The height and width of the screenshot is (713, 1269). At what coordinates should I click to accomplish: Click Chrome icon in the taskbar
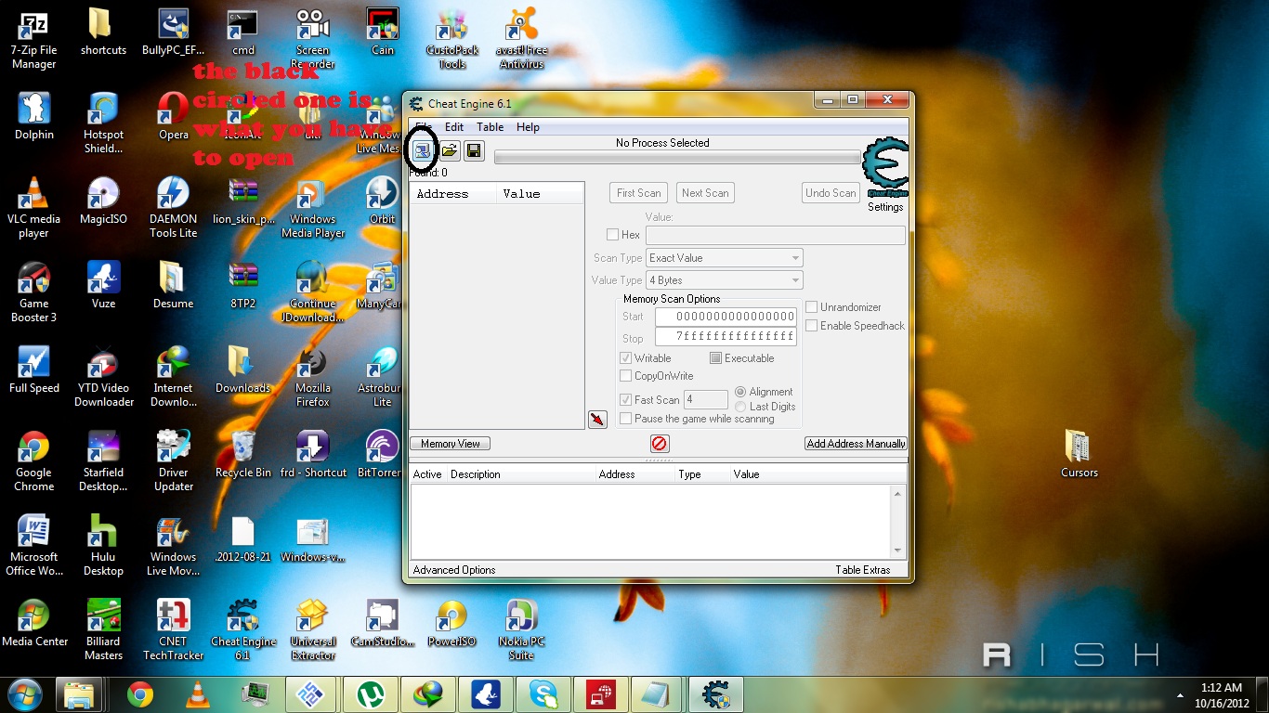point(140,694)
